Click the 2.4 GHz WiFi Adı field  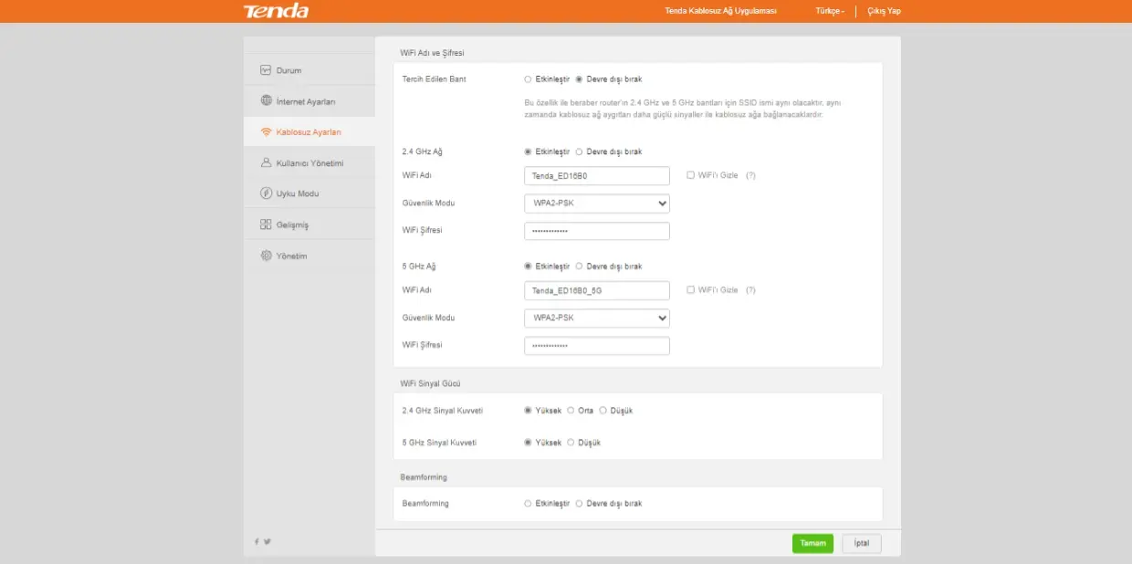597,176
